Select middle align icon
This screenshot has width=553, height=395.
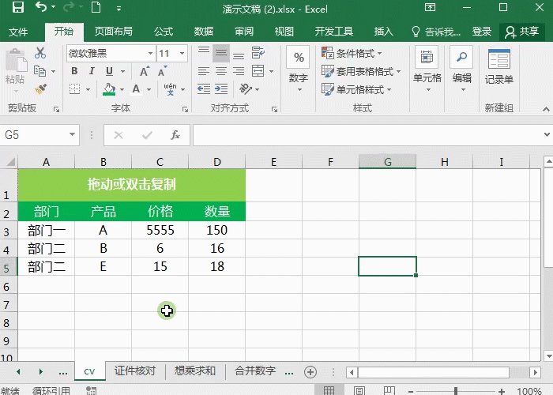(x=221, y=53)
